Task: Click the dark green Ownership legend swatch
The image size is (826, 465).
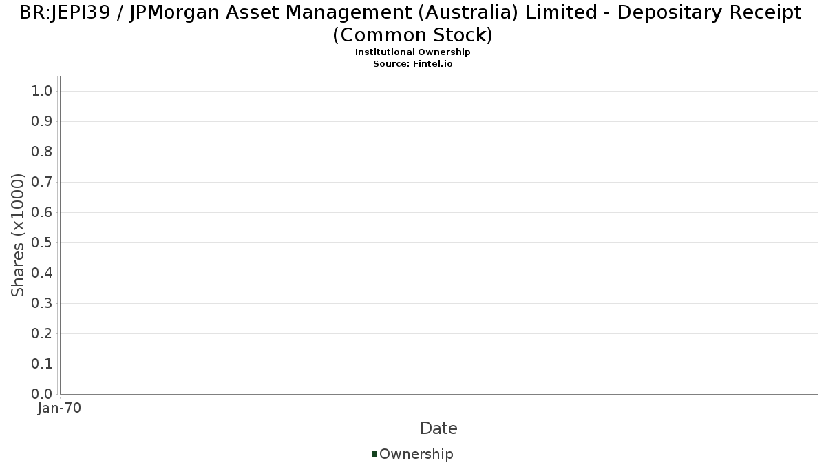Action: pyautogui.click(x=374, y=454)
